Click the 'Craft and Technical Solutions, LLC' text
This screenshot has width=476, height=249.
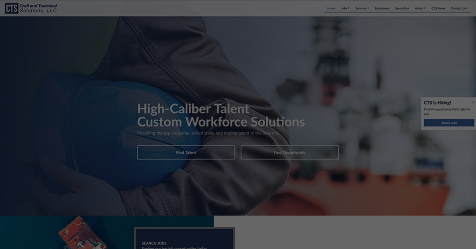[x=39, y=8]
